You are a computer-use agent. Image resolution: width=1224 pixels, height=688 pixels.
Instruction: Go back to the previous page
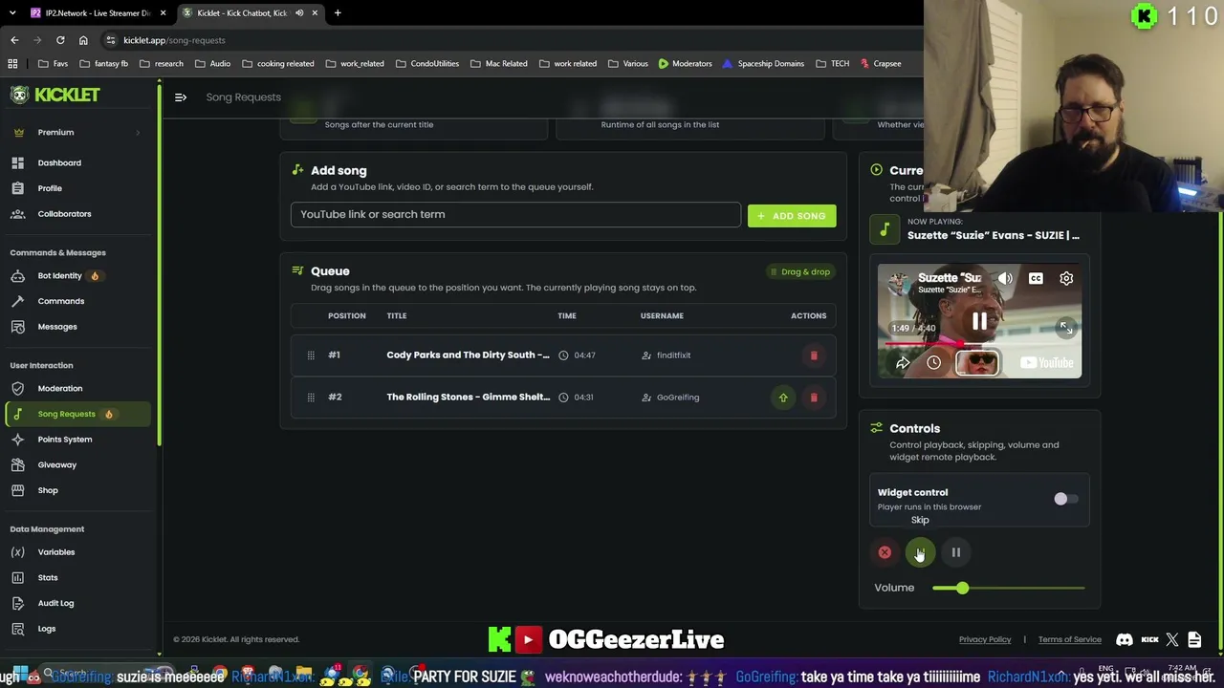pyautogui.click(x=14, y=40)
